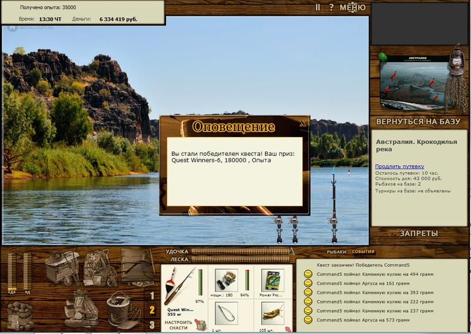This screenshot has height=334, width=471.
Task: Open the МЕНЮ menu
Action: coord(353,8)
